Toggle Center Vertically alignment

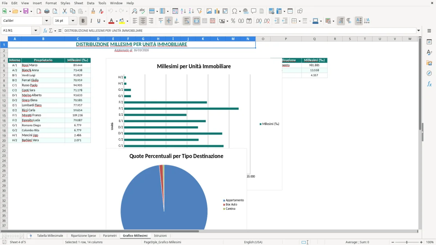click(x=169, y=21)
